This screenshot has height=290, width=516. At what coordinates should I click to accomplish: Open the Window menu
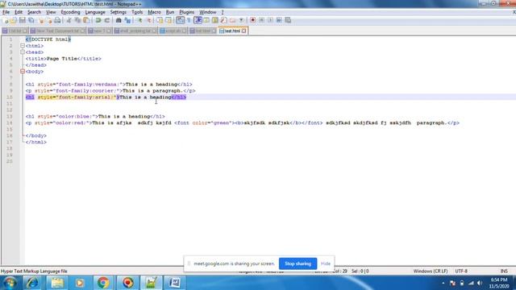(208, 12)
